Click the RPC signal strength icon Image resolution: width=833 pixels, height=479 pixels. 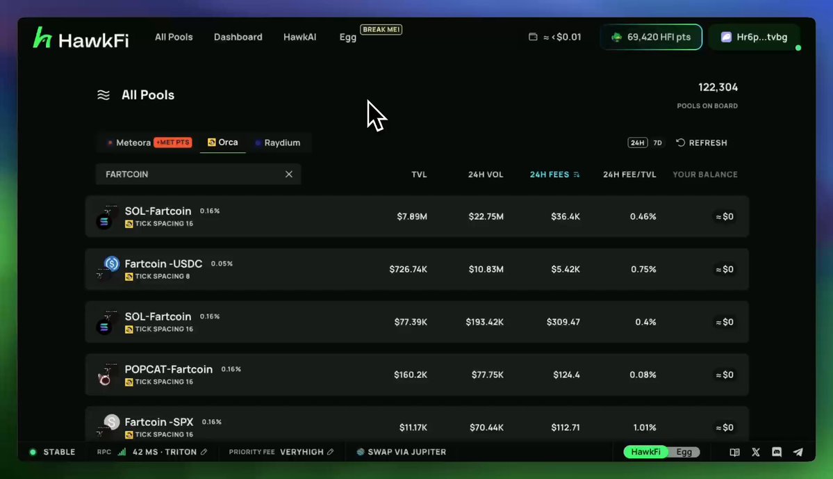point(122,452)
